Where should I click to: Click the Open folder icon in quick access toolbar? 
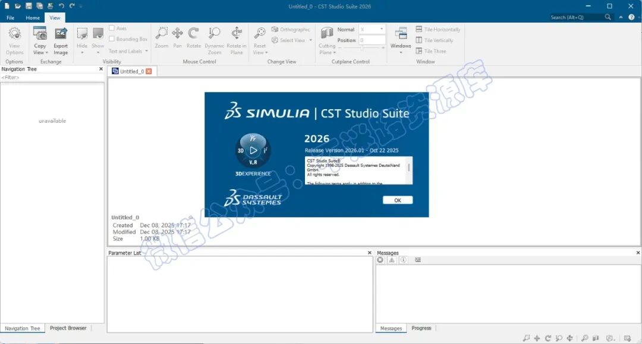coord(18,6)
